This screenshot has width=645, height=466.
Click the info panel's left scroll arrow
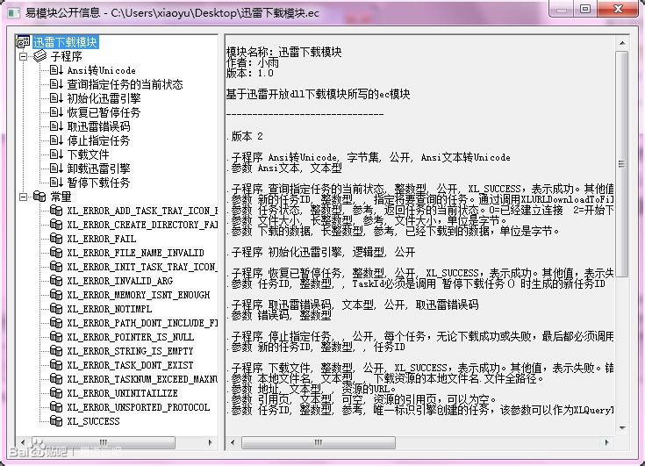[x=233, y=442]
